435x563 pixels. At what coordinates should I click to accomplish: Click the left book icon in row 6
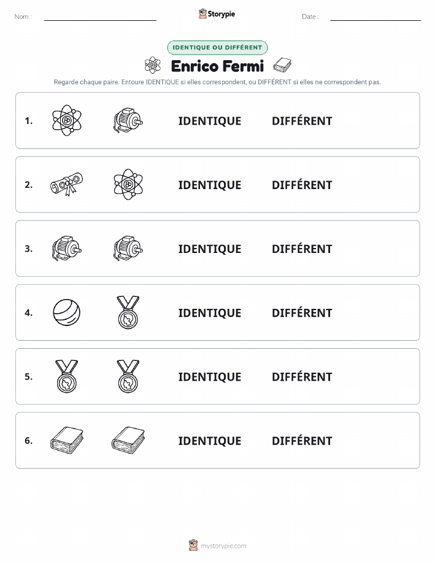67,440
